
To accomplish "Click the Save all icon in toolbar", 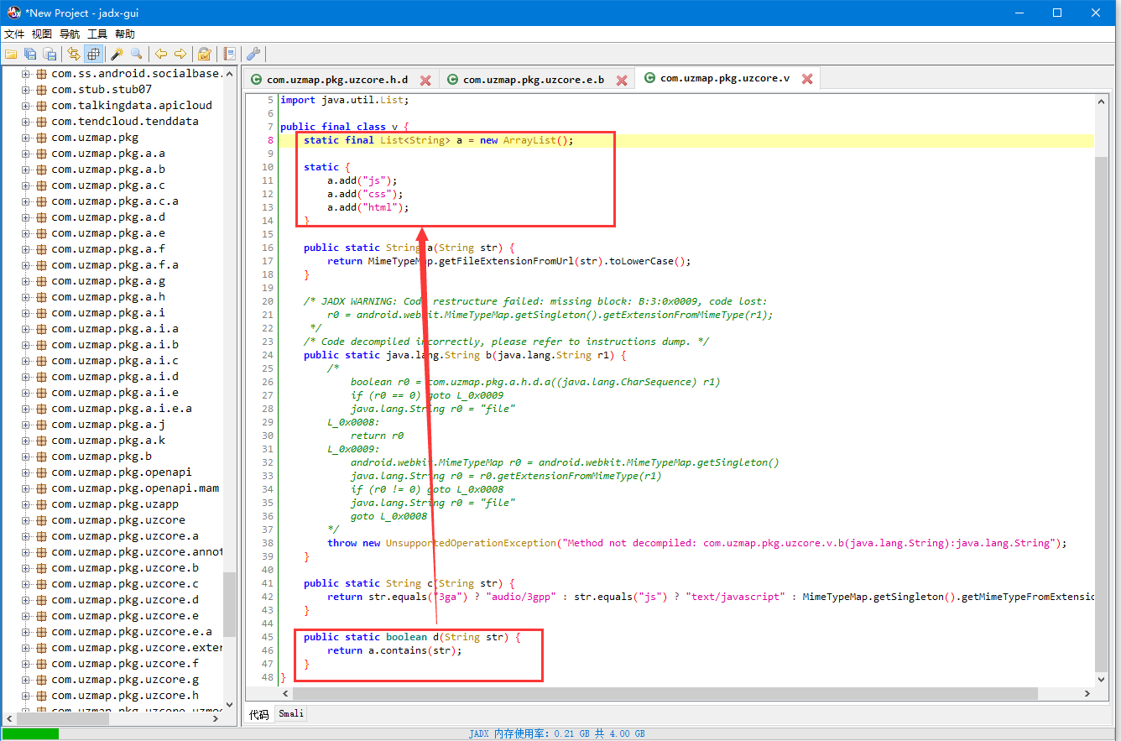I will pyautogui.click(x=30, y=55).
